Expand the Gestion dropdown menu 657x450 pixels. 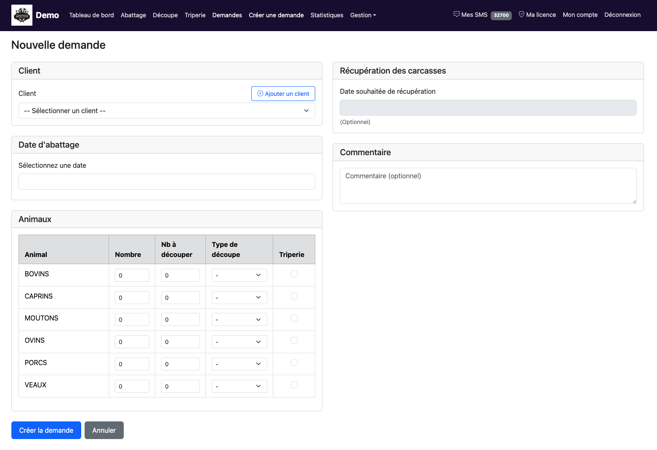(x=363, y=15)
